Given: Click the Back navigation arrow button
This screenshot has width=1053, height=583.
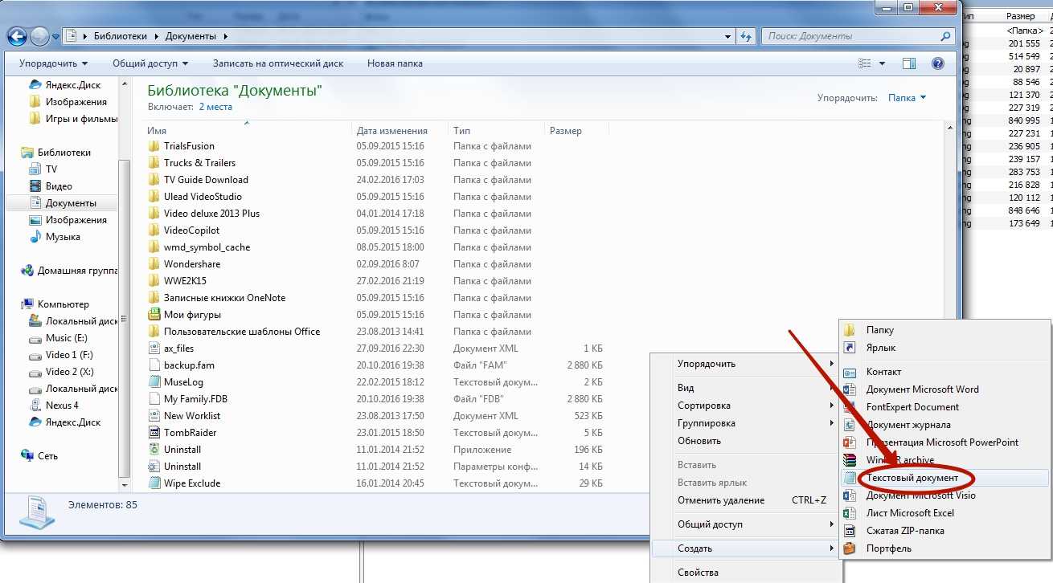Looking at the screenshot, I should coord(18,36).
